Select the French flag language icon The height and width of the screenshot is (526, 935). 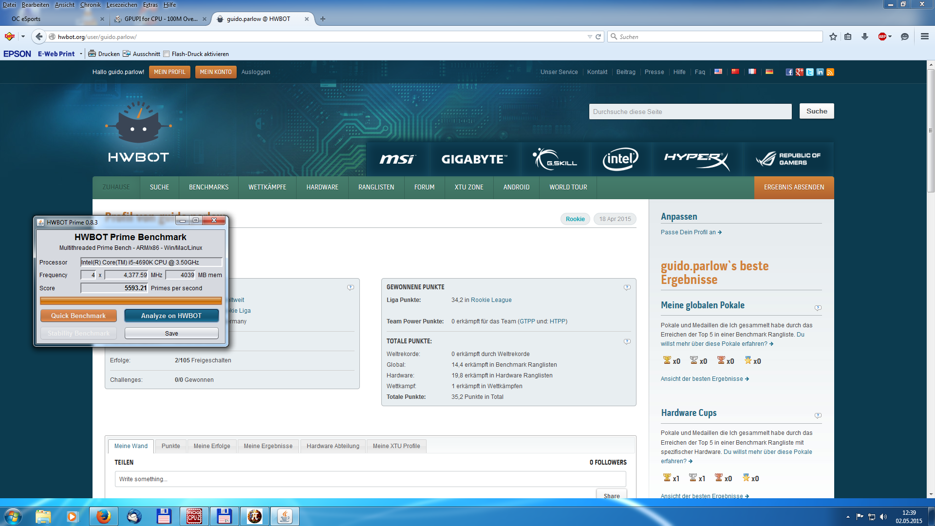click(752, 72)
